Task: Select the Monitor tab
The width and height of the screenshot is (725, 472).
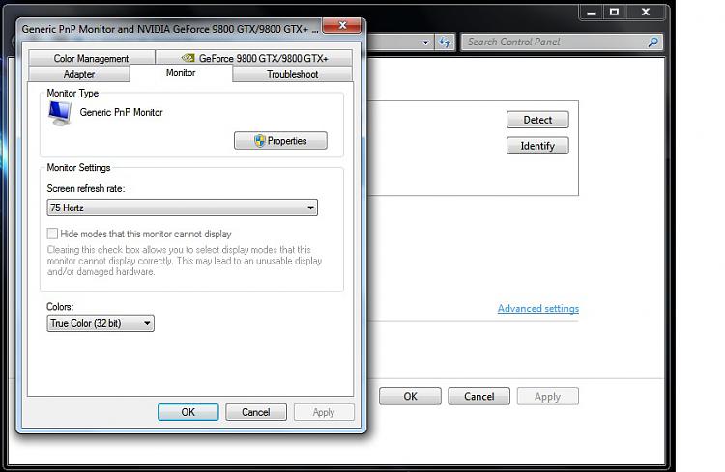Action: [181, 73]
